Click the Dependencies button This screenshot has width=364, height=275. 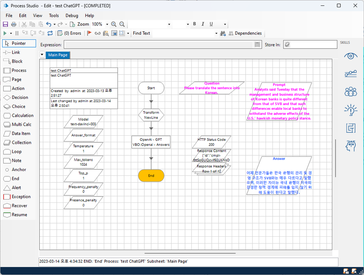[x=245, y=33]
